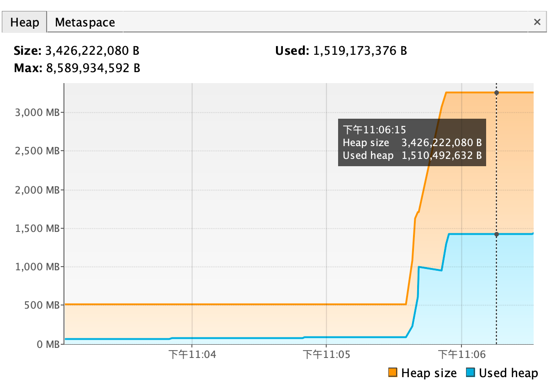The height and width of the screenshot is (389, 551).
Task: Click the 3,000 MB y-axis label
Action: (37, 112)
